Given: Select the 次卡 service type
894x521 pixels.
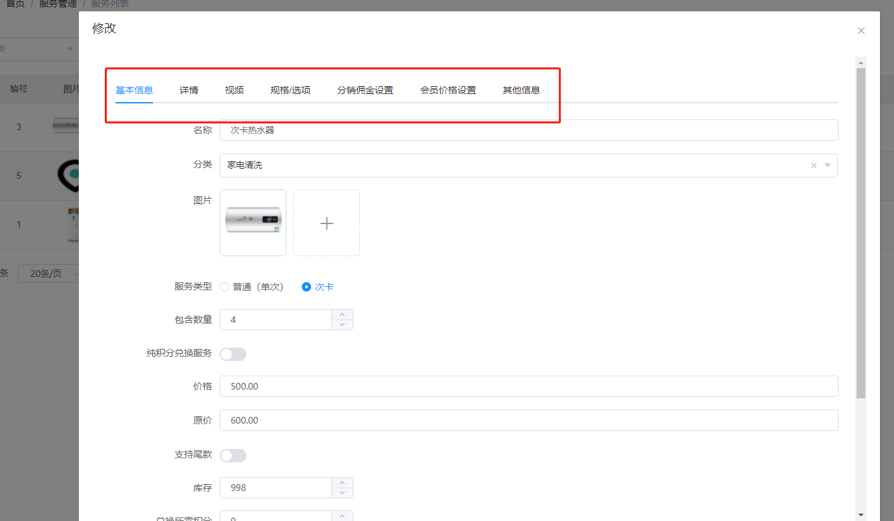Looking at the screenshot, I should pyautogui.click(x=318, y=287).
